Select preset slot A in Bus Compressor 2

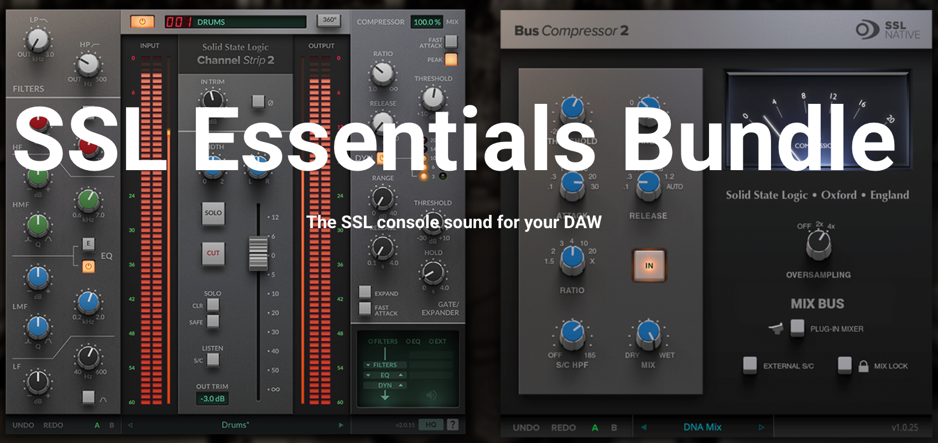(x=595, y=428)
